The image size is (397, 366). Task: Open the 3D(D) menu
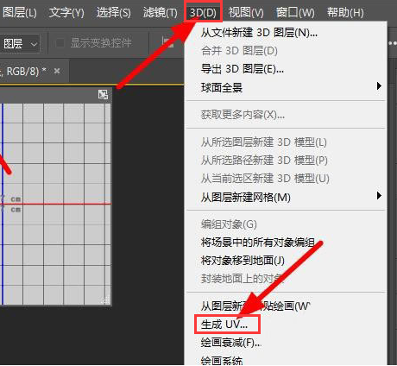[203, 13]
